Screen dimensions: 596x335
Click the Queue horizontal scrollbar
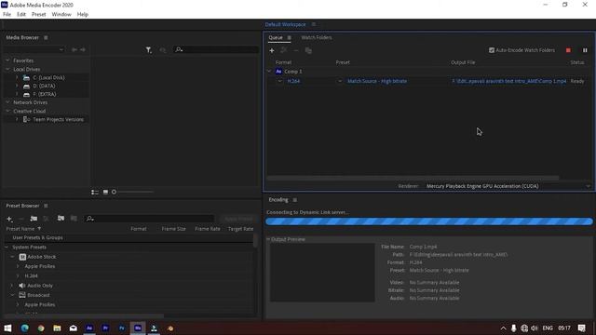(413, 178)
